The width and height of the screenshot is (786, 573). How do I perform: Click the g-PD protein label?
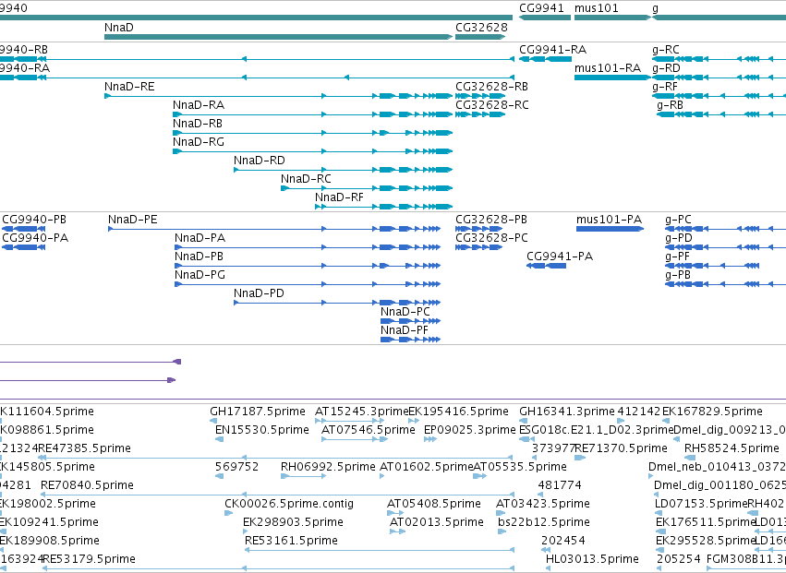pyautogui.click(x=679, y=238)
